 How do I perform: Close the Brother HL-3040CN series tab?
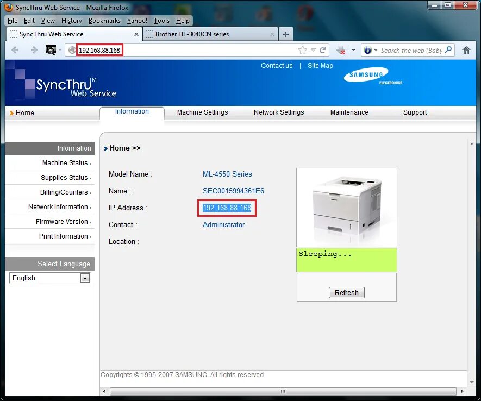pos(272,34)
